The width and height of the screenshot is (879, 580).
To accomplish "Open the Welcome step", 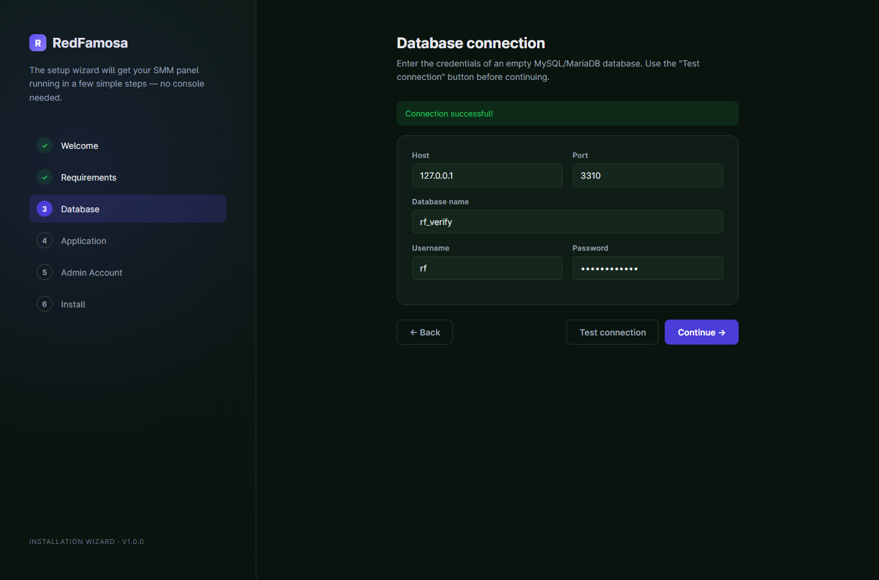I will 128,145.
